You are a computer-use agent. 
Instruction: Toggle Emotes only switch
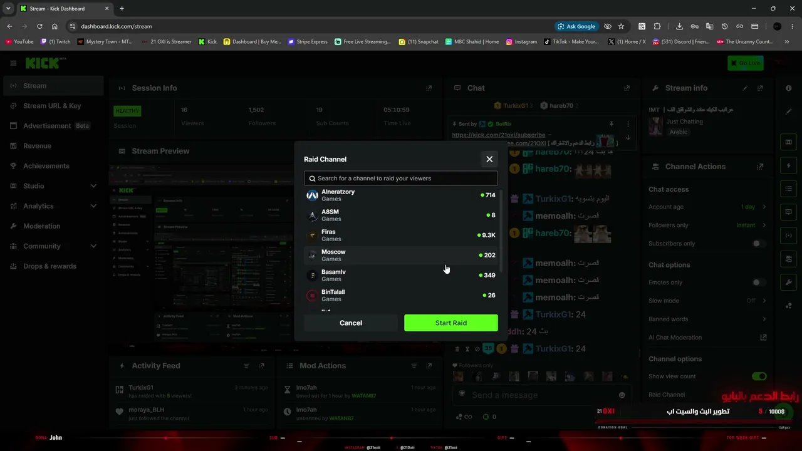click(x=759, y=283)
